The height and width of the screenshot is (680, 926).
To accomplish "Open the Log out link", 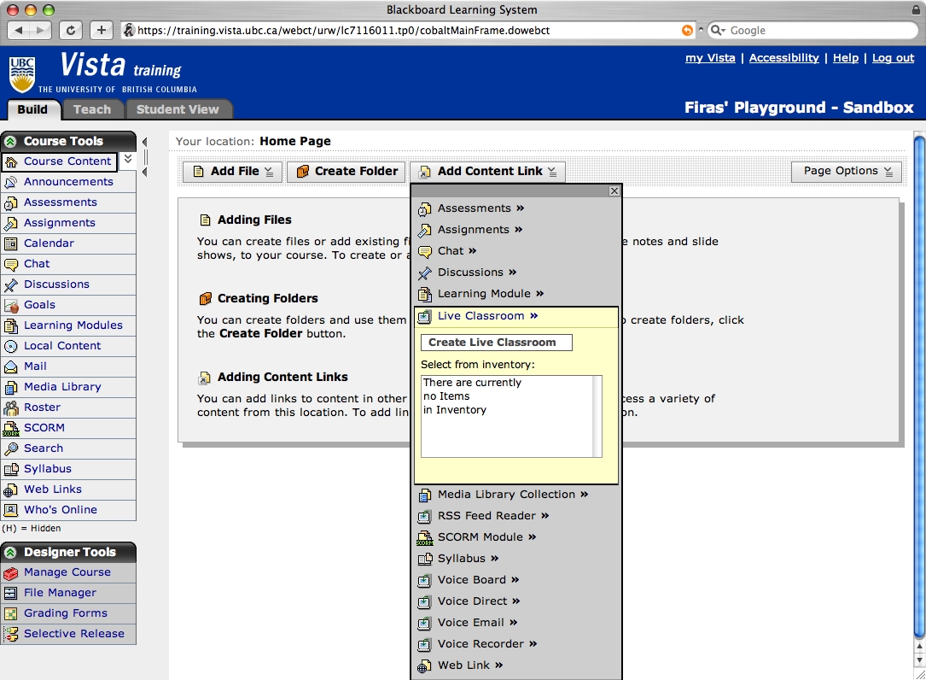I will tap(893, 58).
